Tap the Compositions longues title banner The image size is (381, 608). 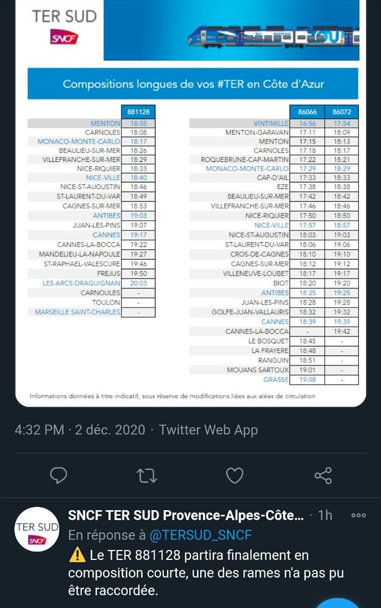click(x=193, y=84)
